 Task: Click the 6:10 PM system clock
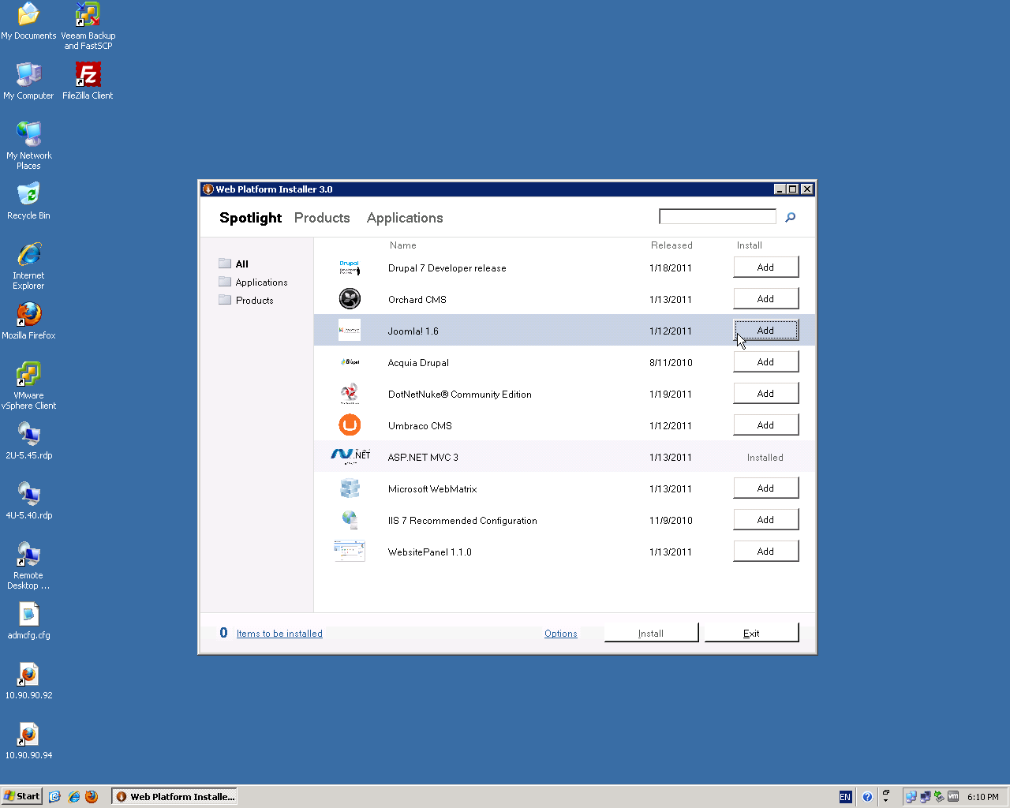point(983,797)
